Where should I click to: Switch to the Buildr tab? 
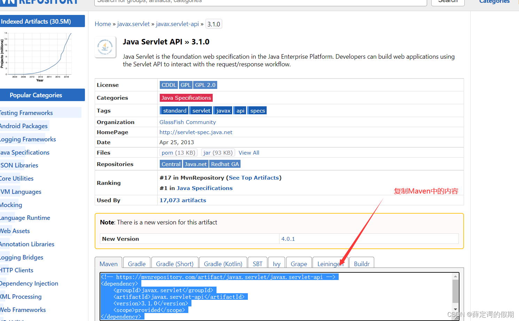362,263
